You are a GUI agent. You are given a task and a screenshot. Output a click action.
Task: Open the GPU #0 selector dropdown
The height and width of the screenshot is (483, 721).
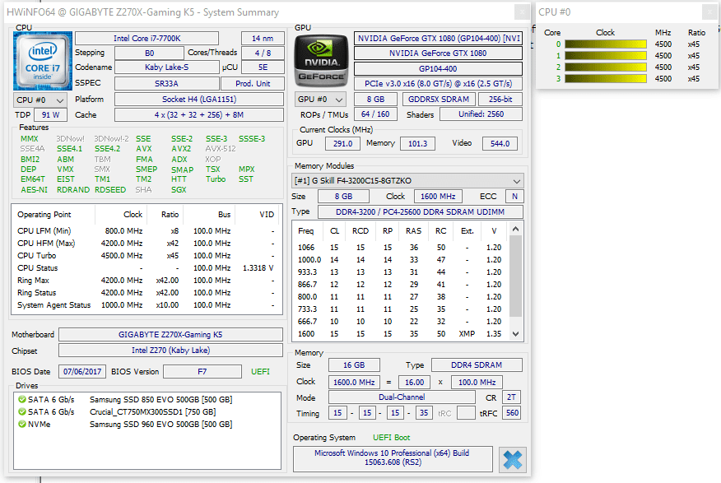[x=320, y=100]
